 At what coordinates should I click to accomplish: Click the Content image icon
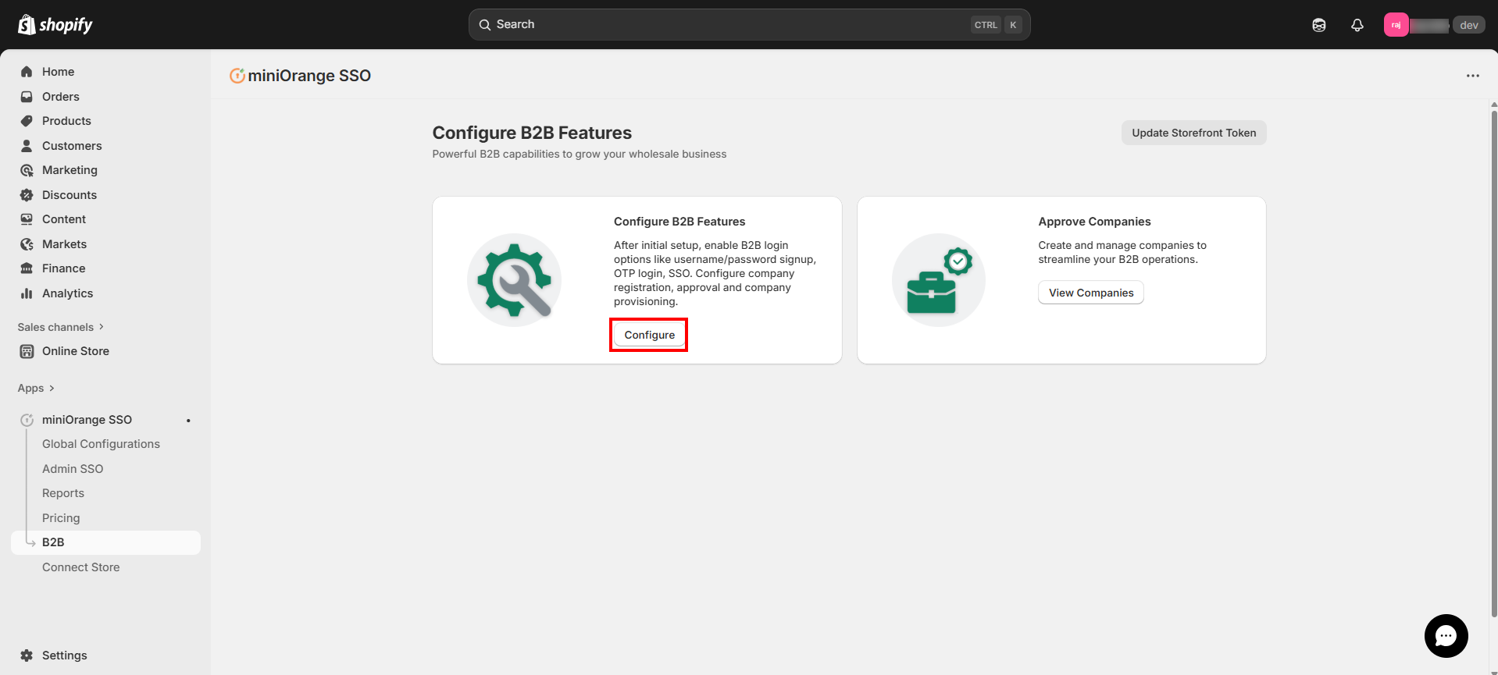[27, 219]
